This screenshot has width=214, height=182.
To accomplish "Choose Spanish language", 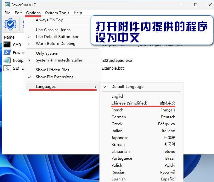I will tap(141, 179).
